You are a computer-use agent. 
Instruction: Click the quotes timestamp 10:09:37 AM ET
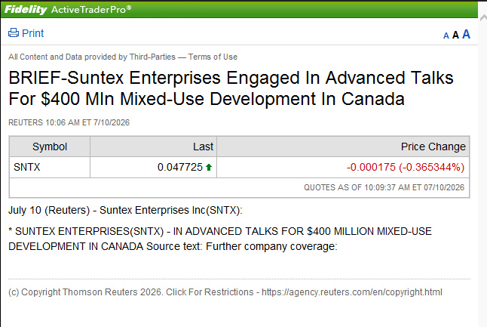[x=384, y=187]
